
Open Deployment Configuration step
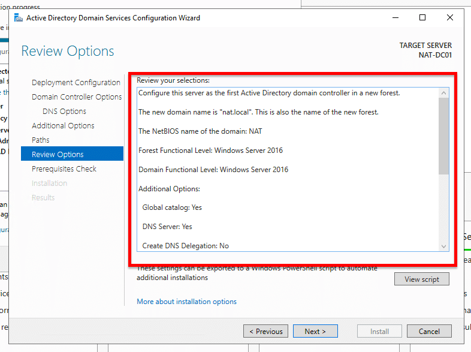(76, 82)
